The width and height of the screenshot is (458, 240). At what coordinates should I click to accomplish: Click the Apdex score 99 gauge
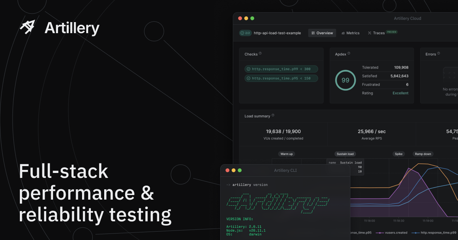pyautogui.click(x=345, y=80)
